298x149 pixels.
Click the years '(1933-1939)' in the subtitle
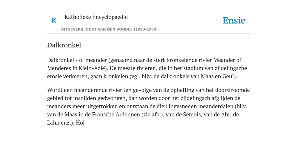click(146, 29)
